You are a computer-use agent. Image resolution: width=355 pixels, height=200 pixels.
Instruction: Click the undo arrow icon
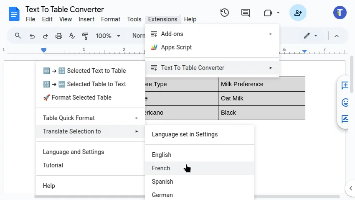coord(32,36)
